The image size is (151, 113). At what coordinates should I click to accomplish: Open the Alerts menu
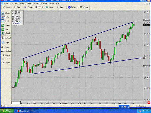[28, 4]
